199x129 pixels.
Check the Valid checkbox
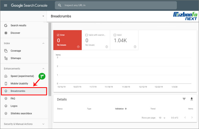pos(115,35)
